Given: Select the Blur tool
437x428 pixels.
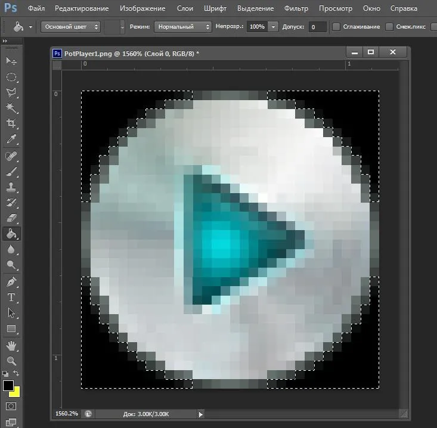Looking at the screenshot, I should click(11, 249).
